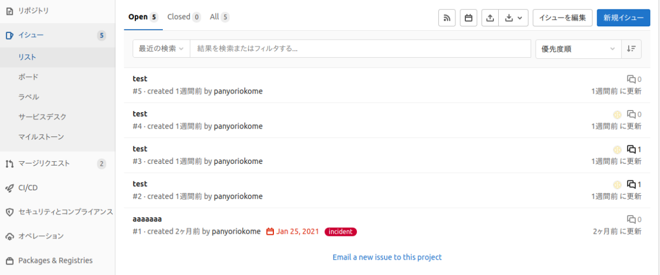Viewport: 660px width, 275px height.
Task: Click comments icon on issue #3
Action: point(631,149)
